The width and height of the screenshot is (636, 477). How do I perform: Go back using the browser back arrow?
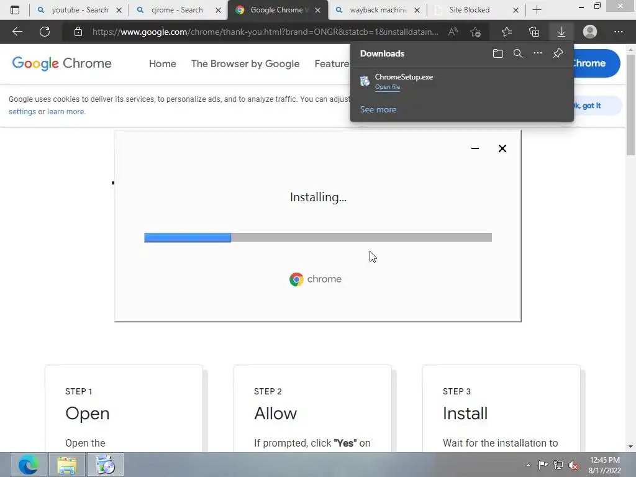tap(17, 32)
